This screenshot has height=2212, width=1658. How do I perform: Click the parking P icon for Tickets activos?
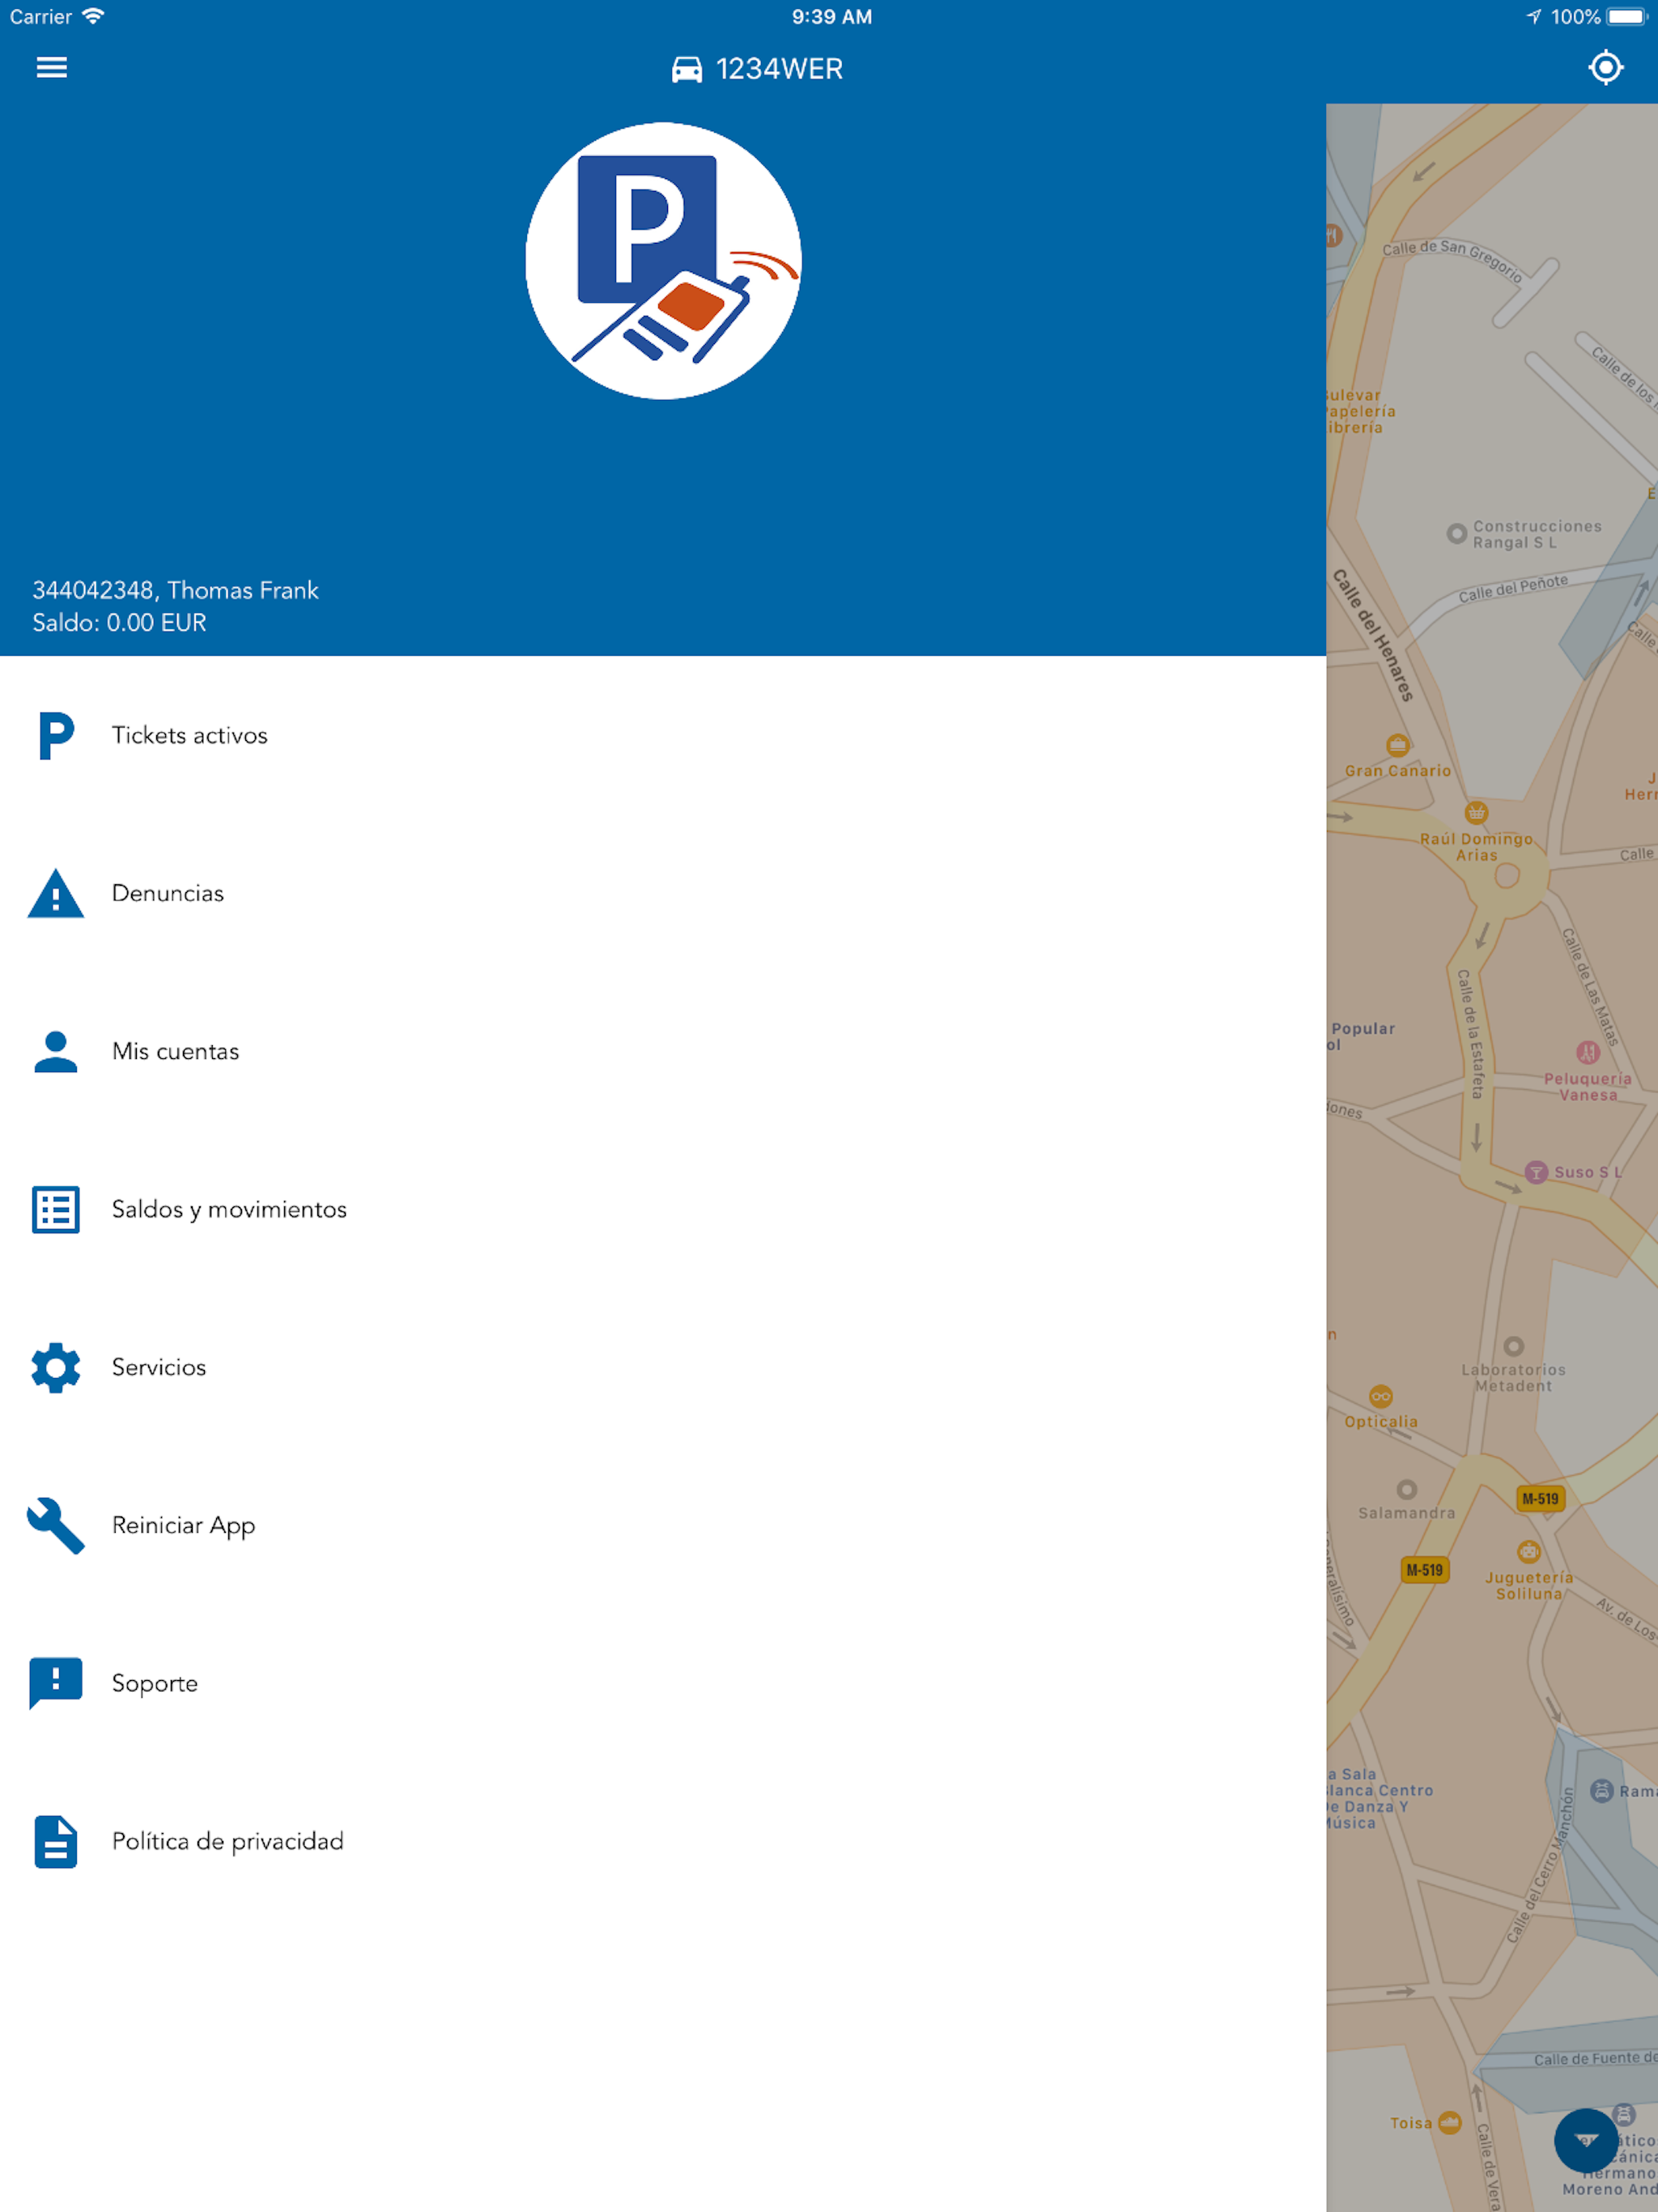tap(56, 735)
